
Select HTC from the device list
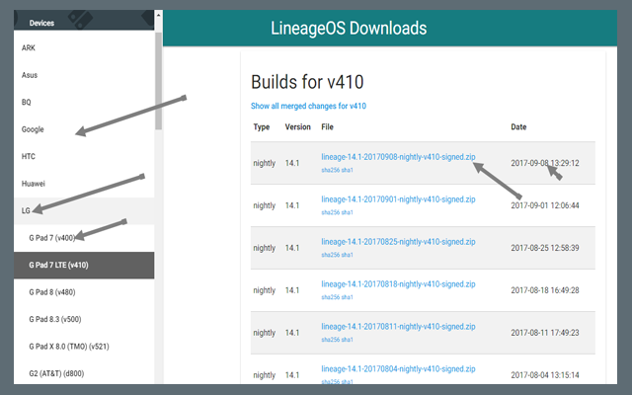(29, 156)
